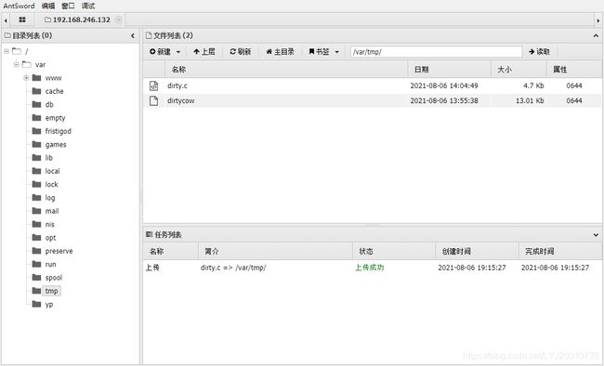Select the dirty.c file name
Image resolution: width=604 pixels, height=366 pixels.
(177, 85)
